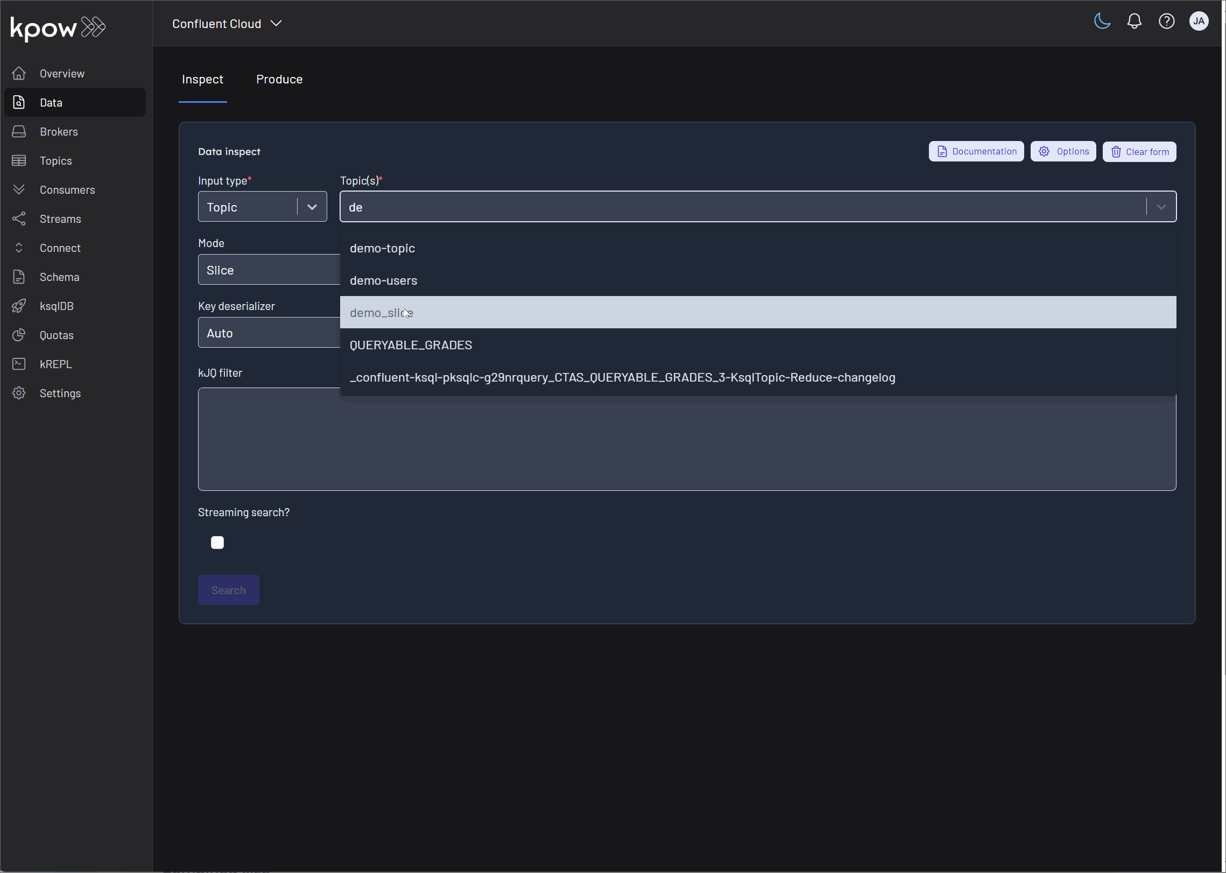Switch to the Produce tab

(279, 79)
